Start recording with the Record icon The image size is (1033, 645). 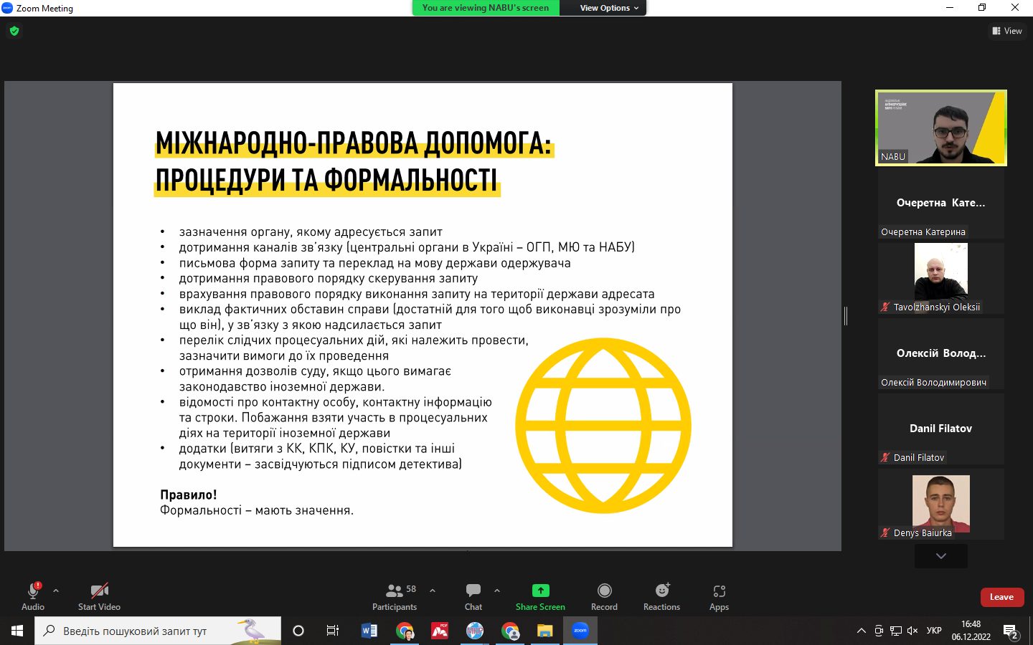coord(604,591)
